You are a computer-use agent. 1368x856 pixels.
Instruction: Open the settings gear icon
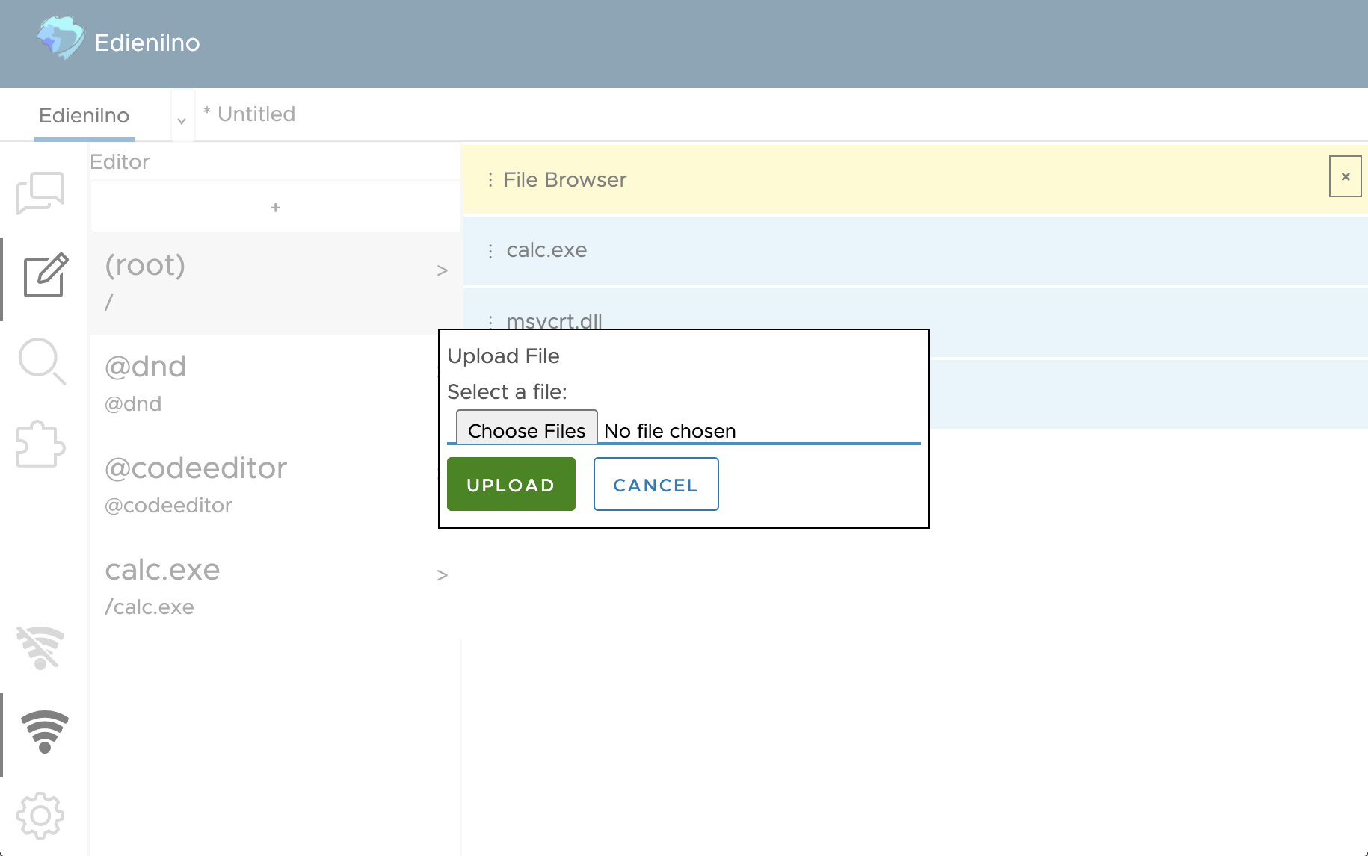[41, 815]
